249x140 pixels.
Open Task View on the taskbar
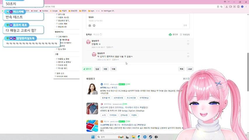(x=127, y=137)
